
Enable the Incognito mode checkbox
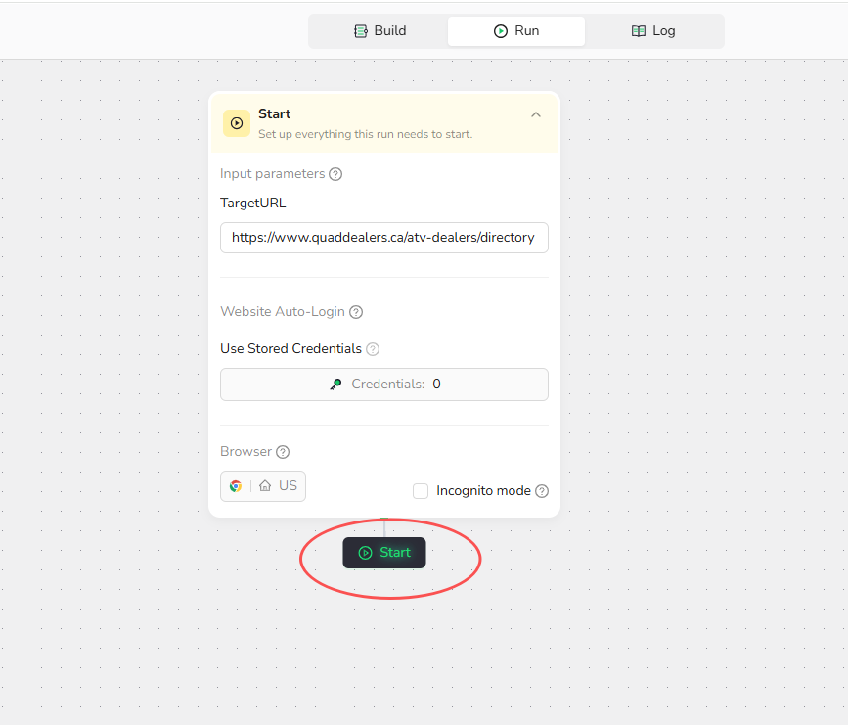pos(421,491)
